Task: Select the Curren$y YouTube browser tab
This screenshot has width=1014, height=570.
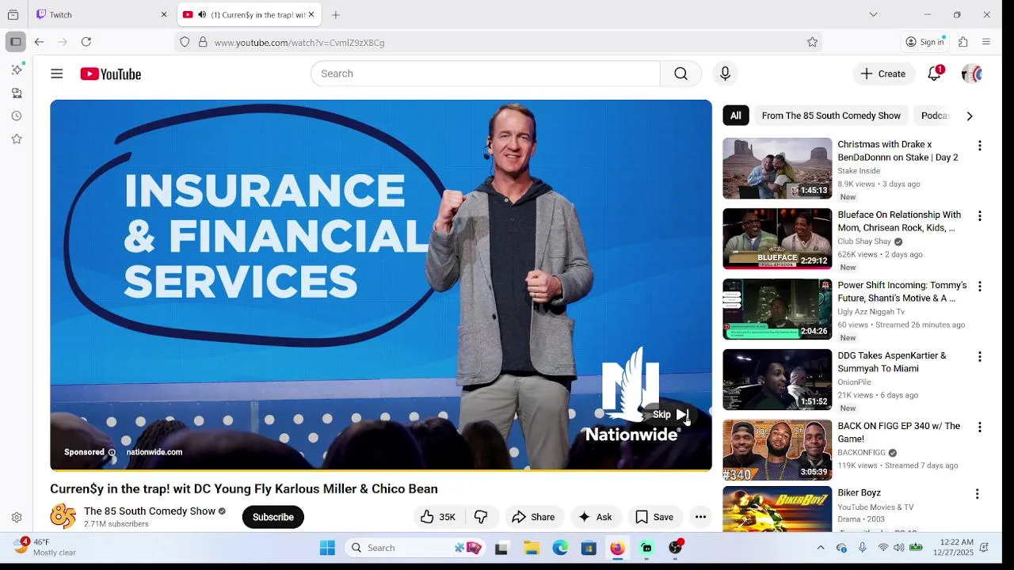Action: (250, 14)
